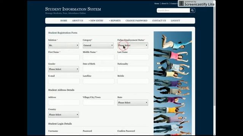
Task: Click the Middle Name input field
Action: pyautogui.click(x=98, y=57)
